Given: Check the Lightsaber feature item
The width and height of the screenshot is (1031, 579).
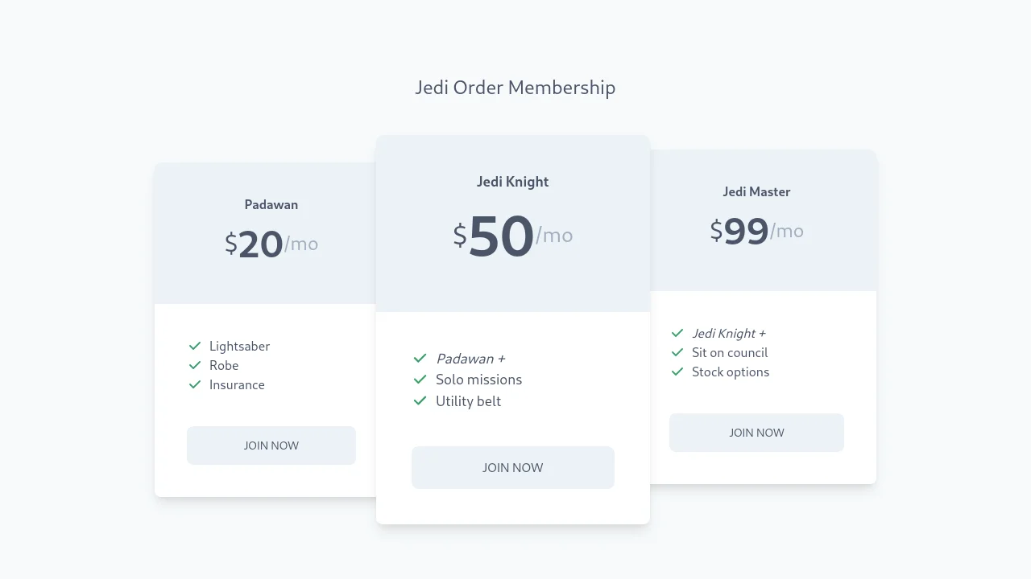Looking at the screenshot, I should pyautogui.click(x=239, y=346).
